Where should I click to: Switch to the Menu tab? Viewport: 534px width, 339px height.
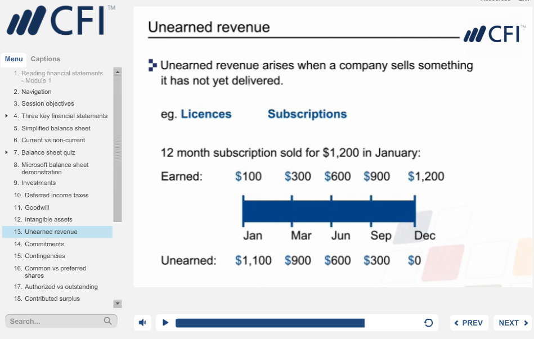pos(14,59)
